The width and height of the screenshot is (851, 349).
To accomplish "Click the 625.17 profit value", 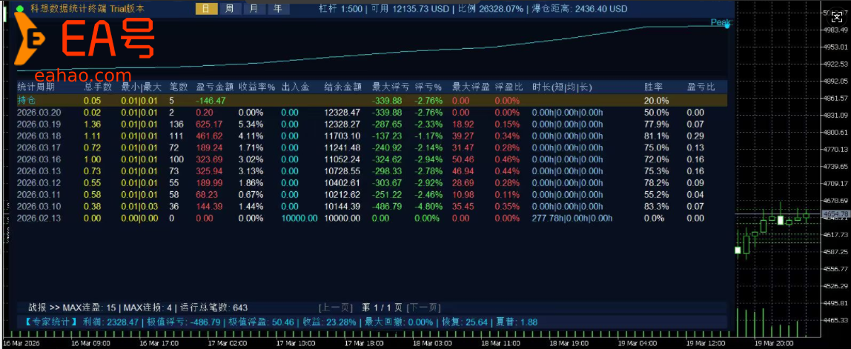I will [x=209, y=124].
